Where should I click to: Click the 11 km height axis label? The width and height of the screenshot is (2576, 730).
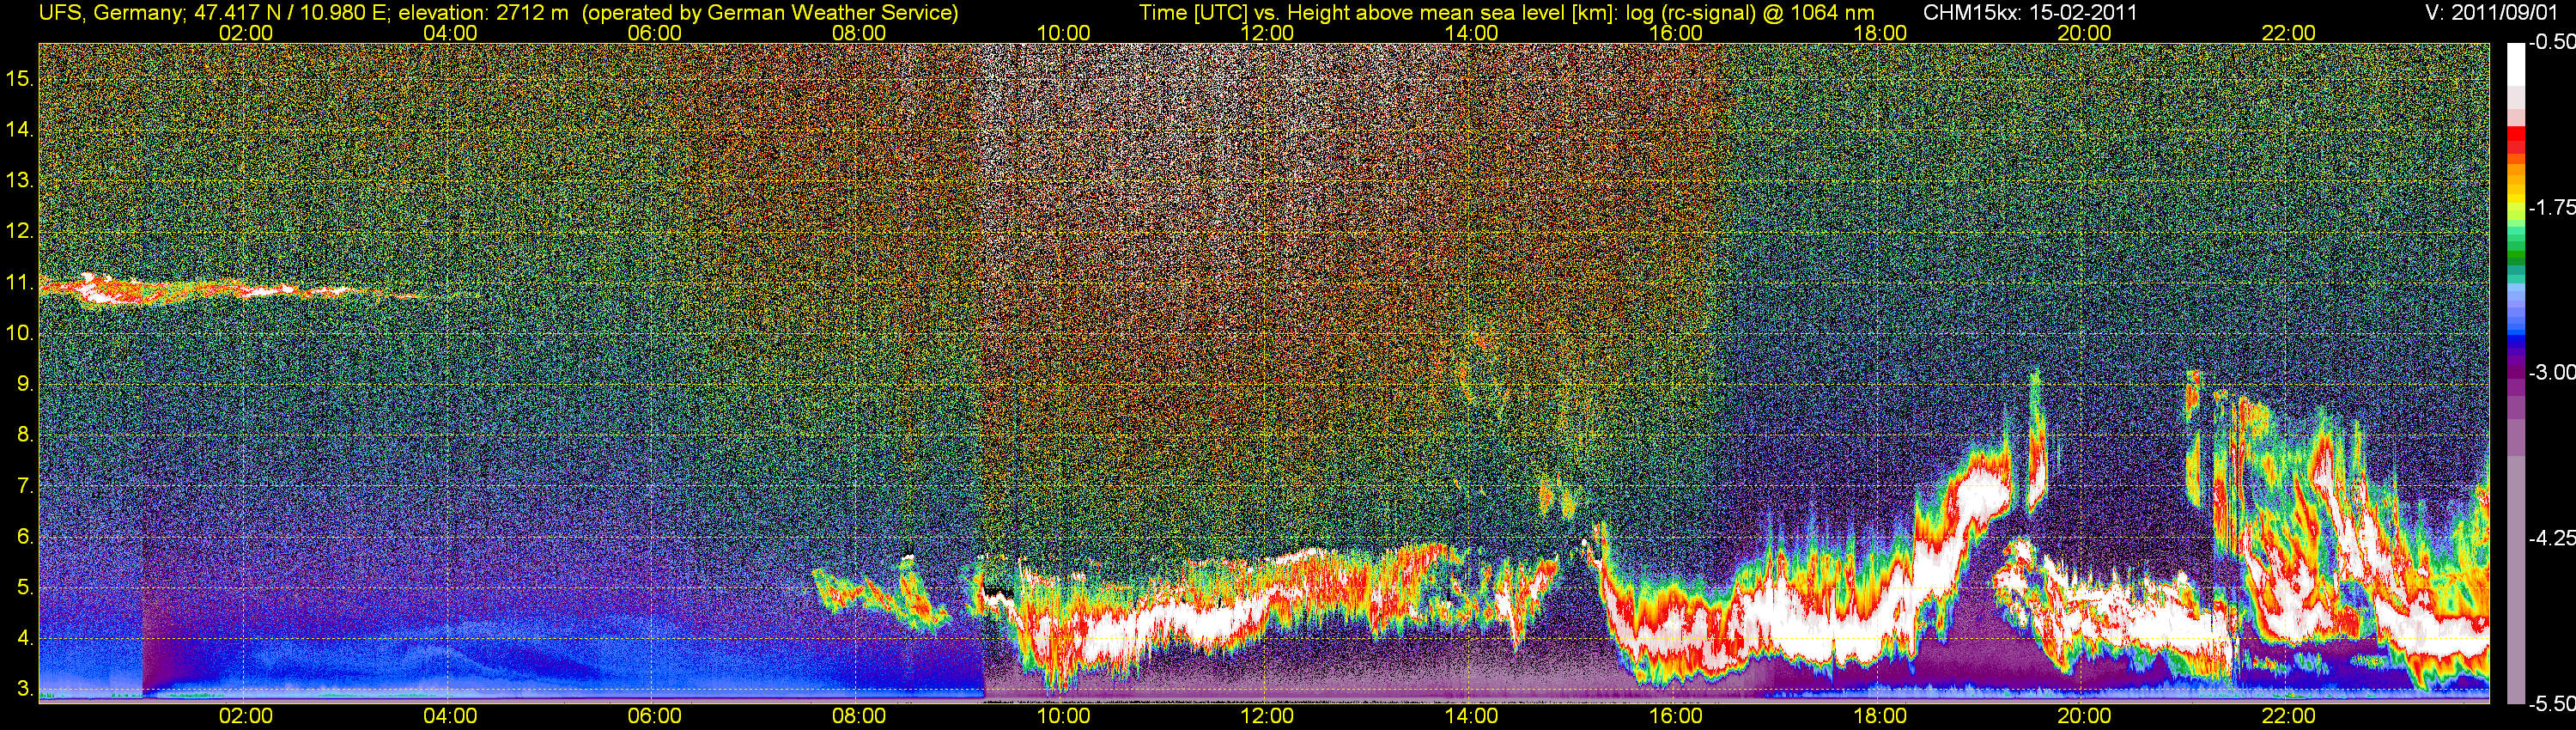click(x=19, y=283)
